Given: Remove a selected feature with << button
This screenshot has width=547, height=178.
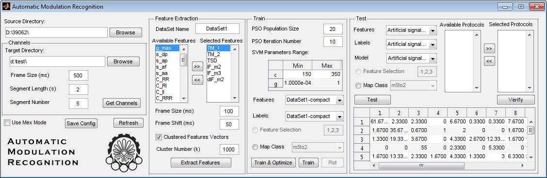Looking at the screenshot, I should click(x=197, y=80).
